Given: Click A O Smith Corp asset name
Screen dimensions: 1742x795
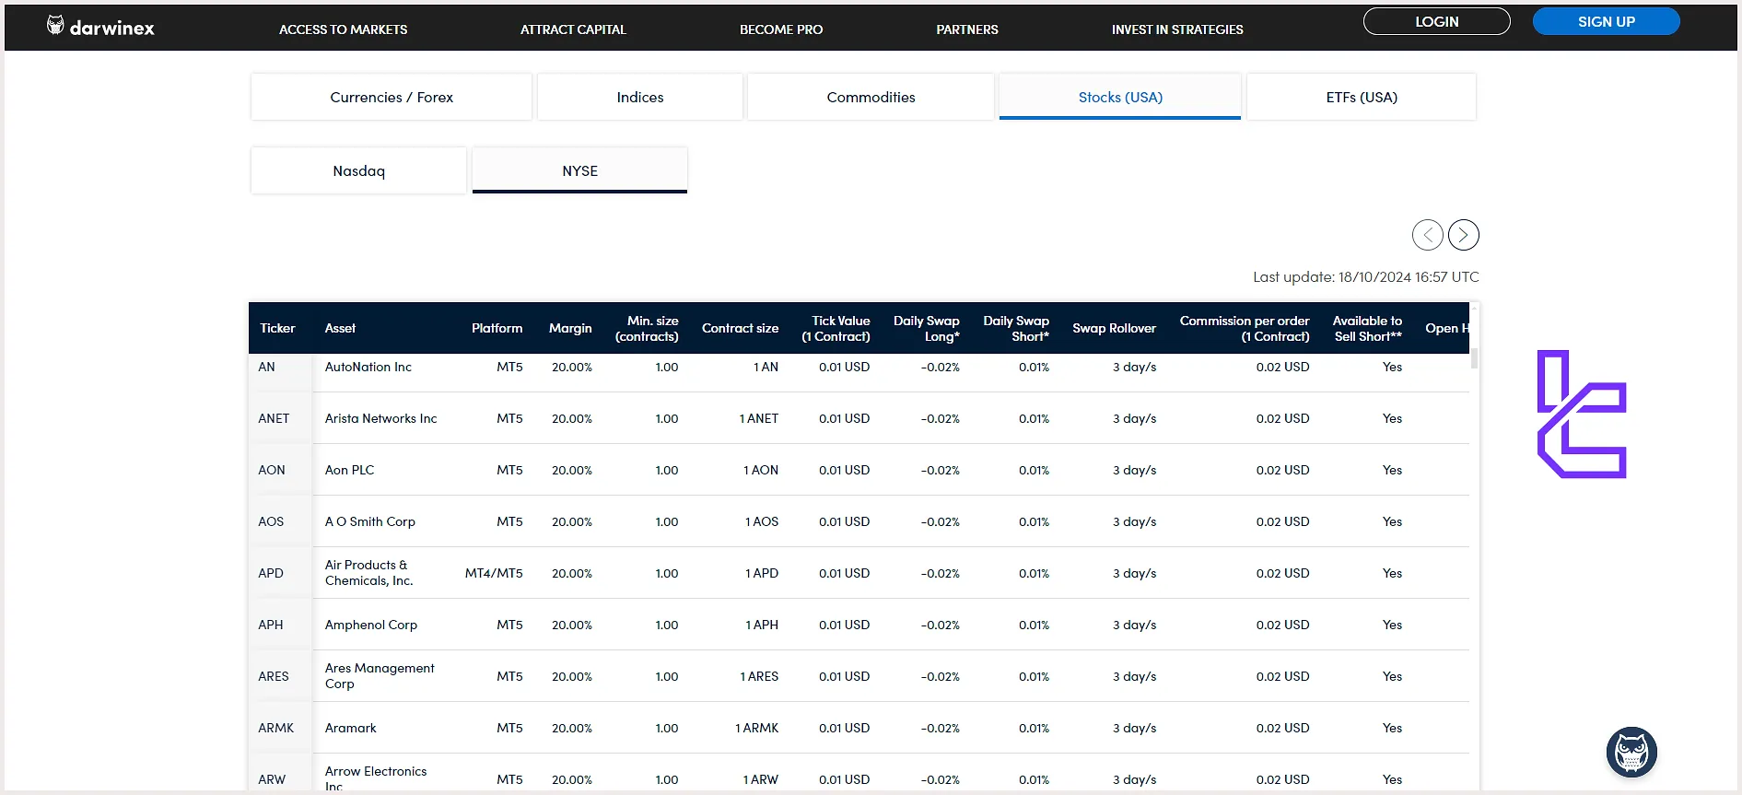Looking at the screenshot, I should (x=369, y=521).
